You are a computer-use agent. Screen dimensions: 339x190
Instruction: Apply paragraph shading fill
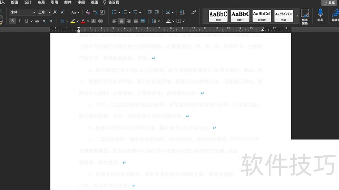point(168,21)
